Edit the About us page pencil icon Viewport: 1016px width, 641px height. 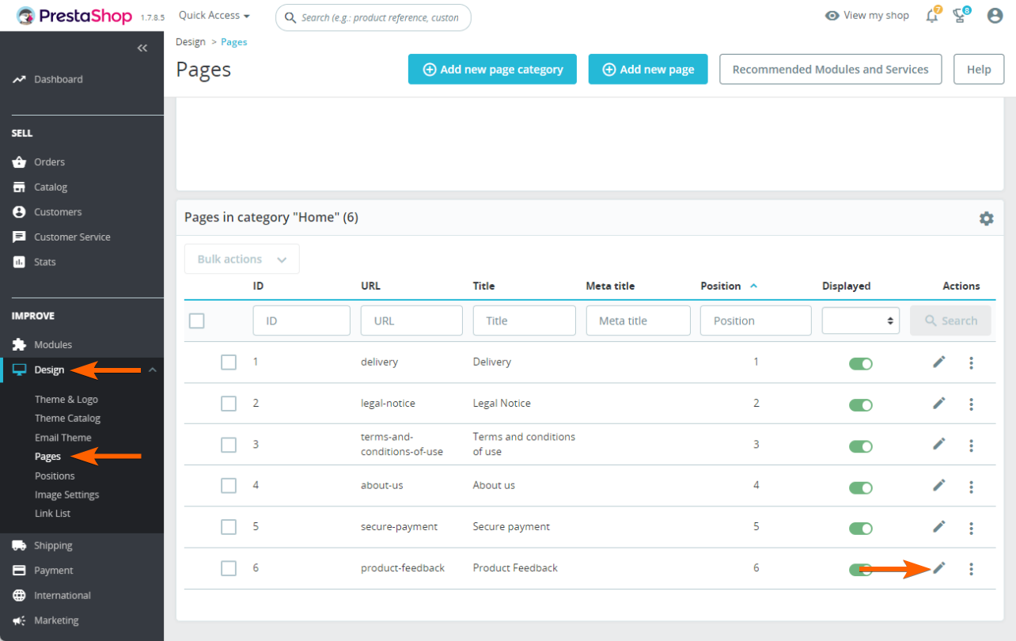pyautogui.click(x=939, y=486)
